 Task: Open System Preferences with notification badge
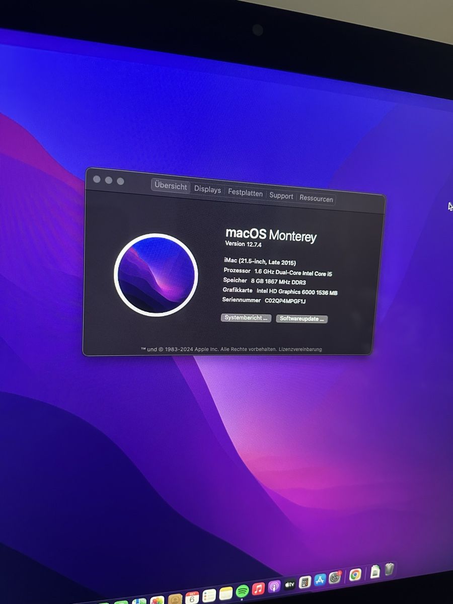[x=335, y=577]
